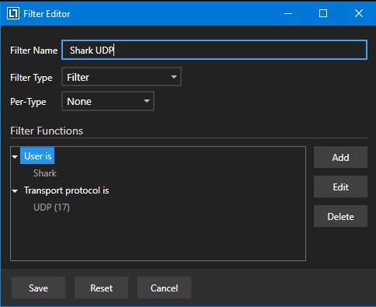This screenshot has width=376, height=307.
Task: Open the Filter Type dropdown
Action: pyautogui.click(x=121, y=77)
